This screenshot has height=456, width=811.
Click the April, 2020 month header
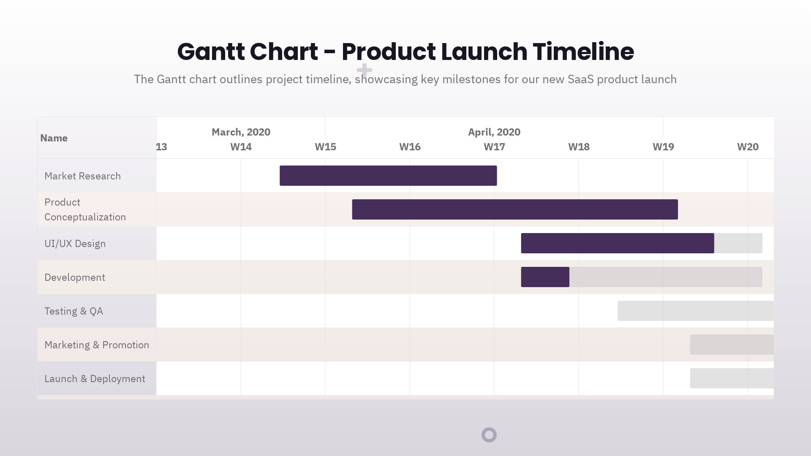point(494,132)
